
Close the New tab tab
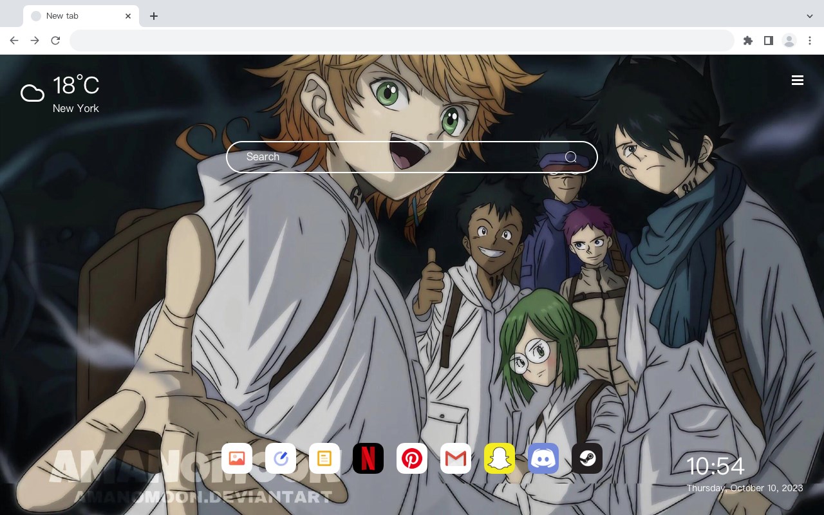tap(128, 16)
